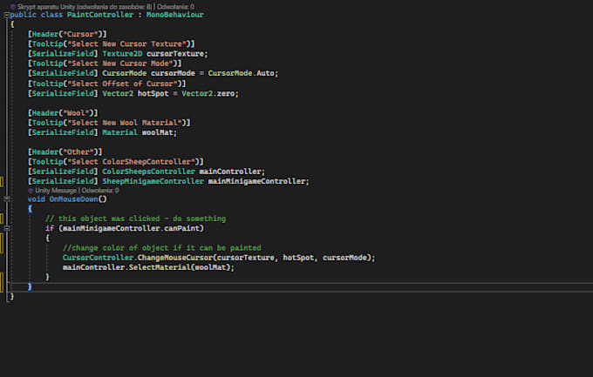Image resolution: width=593 pixels, height=377 pixels.
Task: Click the 'change color of object' comment
Action: [162, 248]
